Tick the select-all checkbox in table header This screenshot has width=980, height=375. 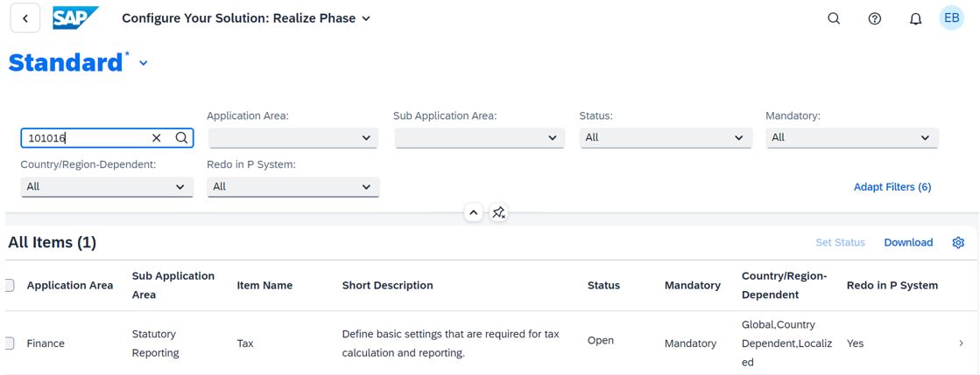click(x=9, y=285)
